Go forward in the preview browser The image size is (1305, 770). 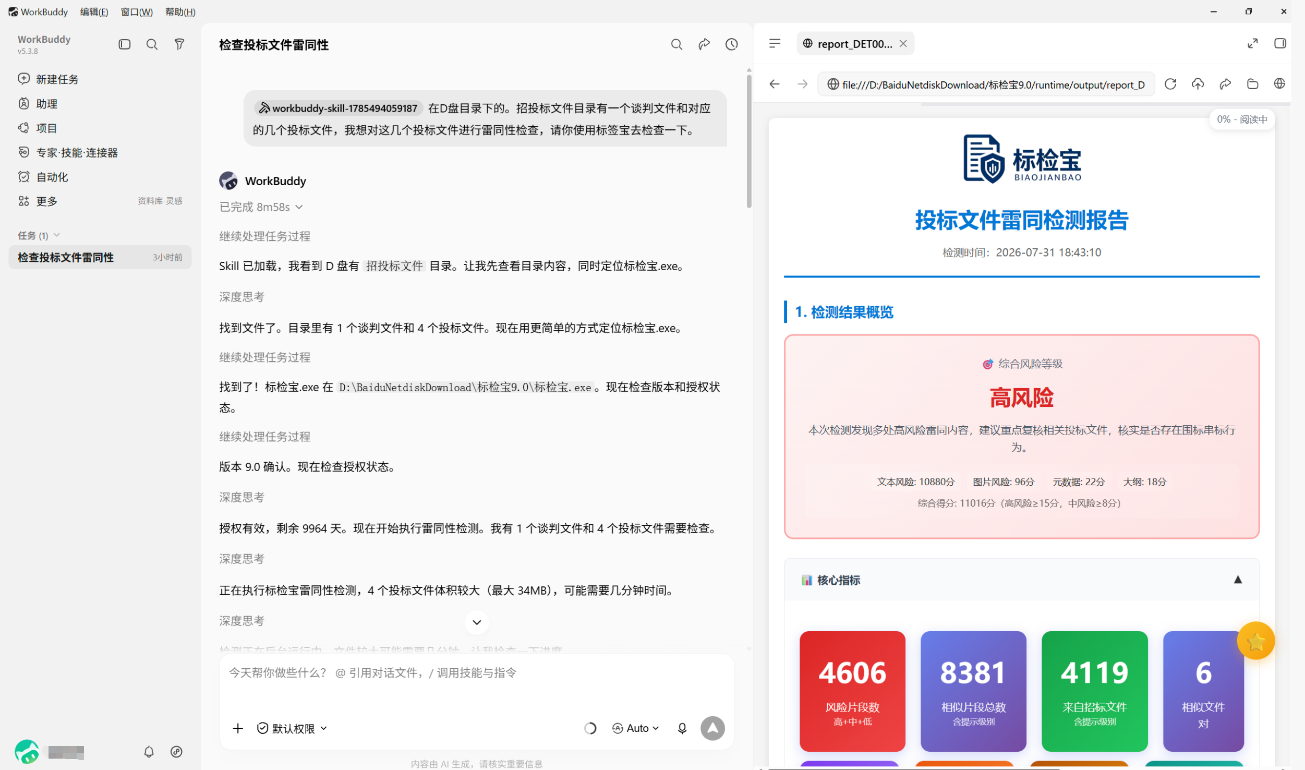tap(802, 84)
